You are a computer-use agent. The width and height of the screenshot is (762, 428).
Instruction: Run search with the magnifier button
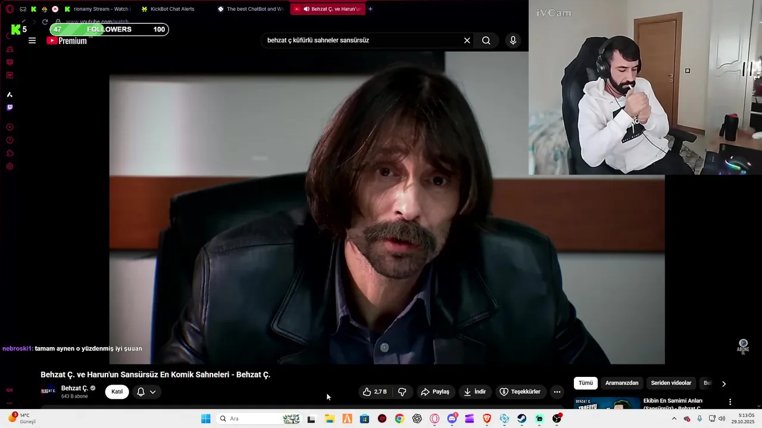pos(486,40)
